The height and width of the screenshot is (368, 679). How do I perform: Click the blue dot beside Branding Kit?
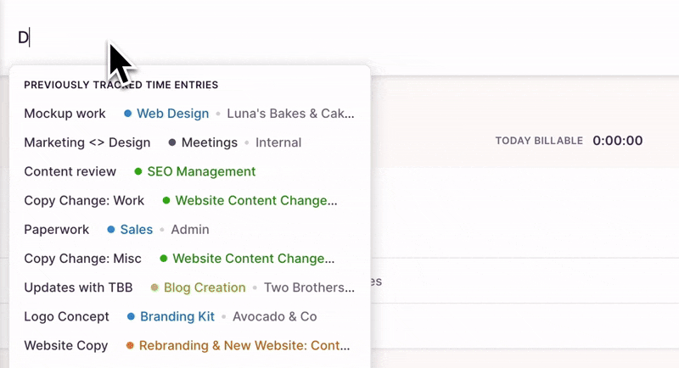click(x=131, y=316)
